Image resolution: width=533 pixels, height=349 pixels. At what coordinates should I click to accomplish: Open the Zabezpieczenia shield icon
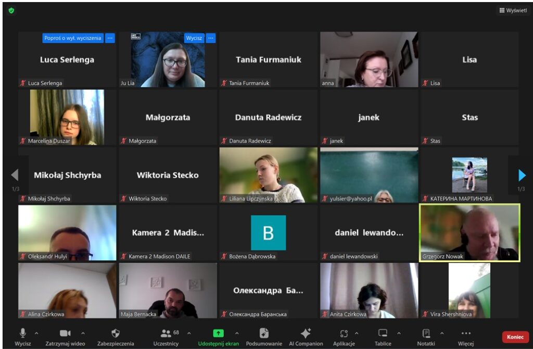(x=116, y=333)
